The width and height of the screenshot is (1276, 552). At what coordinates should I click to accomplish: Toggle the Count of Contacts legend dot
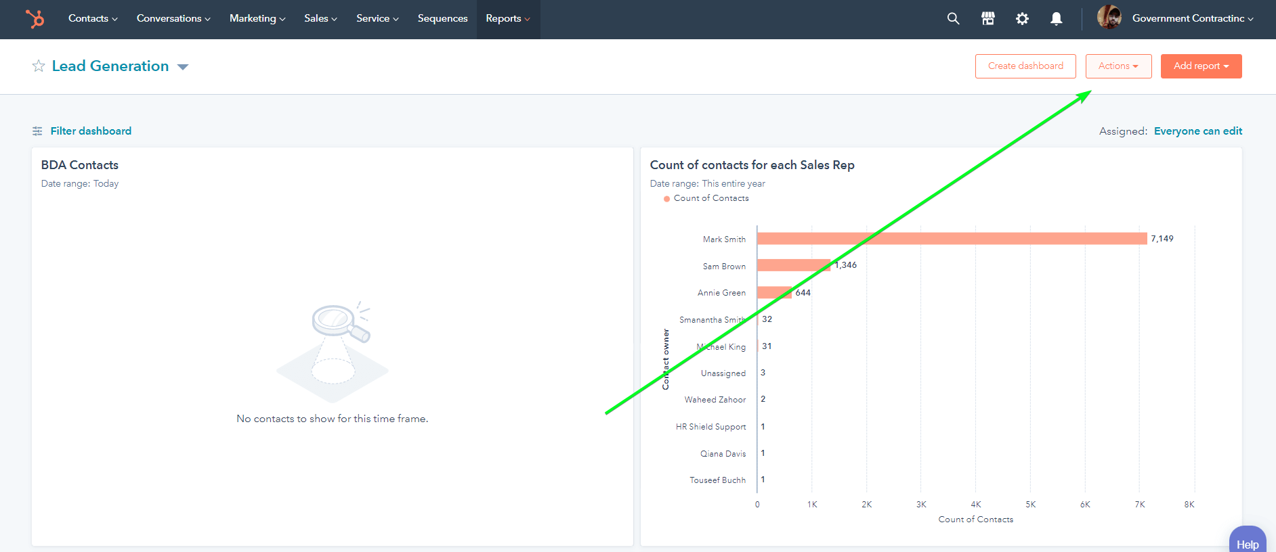pyautogui.click(x=666, y=199)
